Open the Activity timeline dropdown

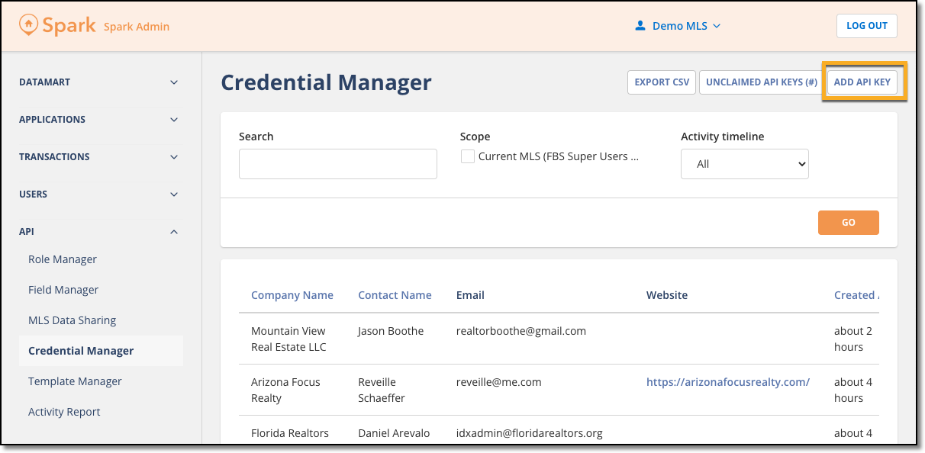(x=745, y=164)
